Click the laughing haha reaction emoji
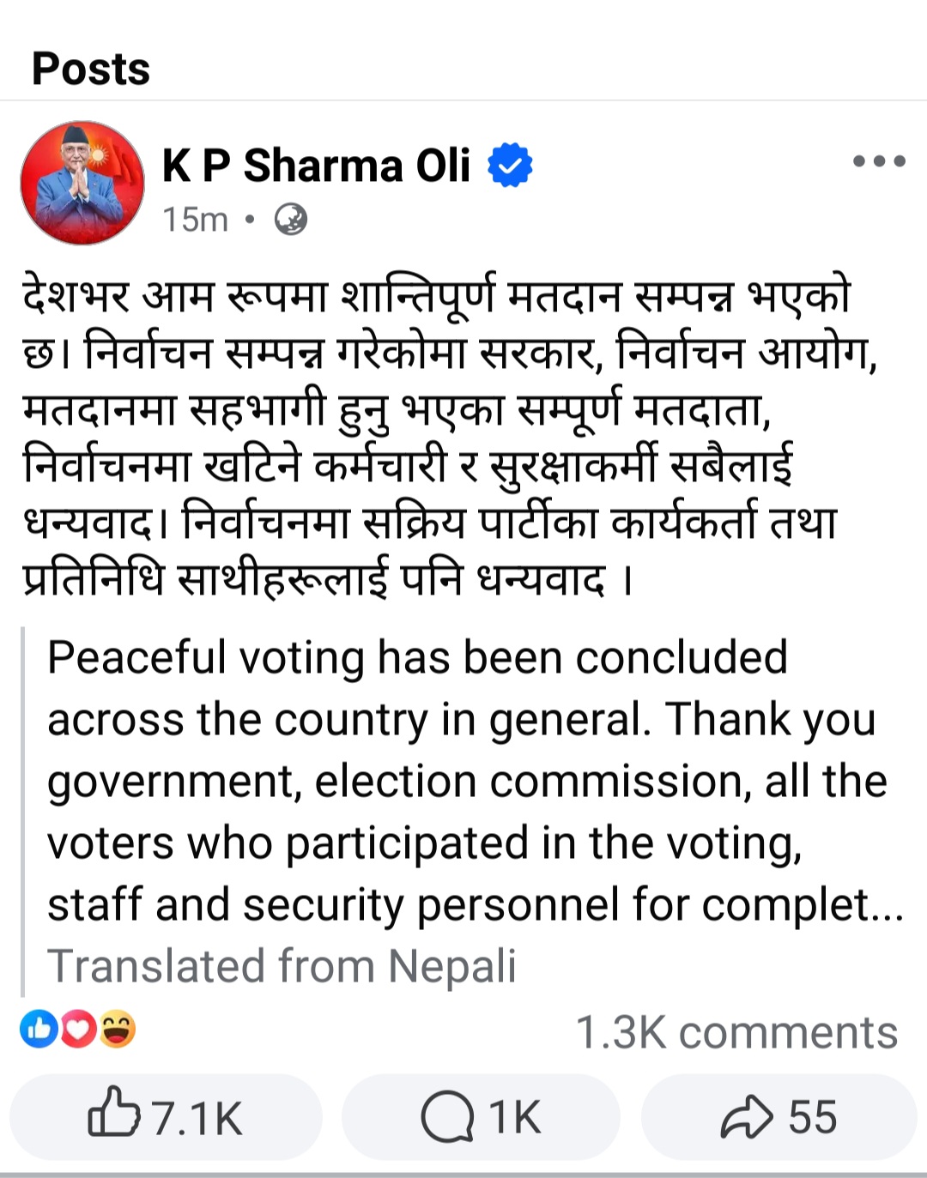Image resolution: width=927 pixels, height=1178 pixels. tap(118, 1030)
